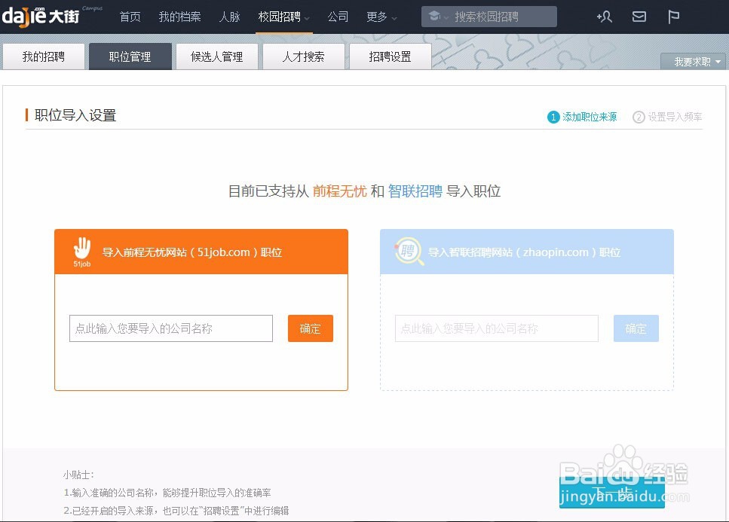Switch to the 候选人管理 tab
The image size is (729, 522).
coord(216,56)
